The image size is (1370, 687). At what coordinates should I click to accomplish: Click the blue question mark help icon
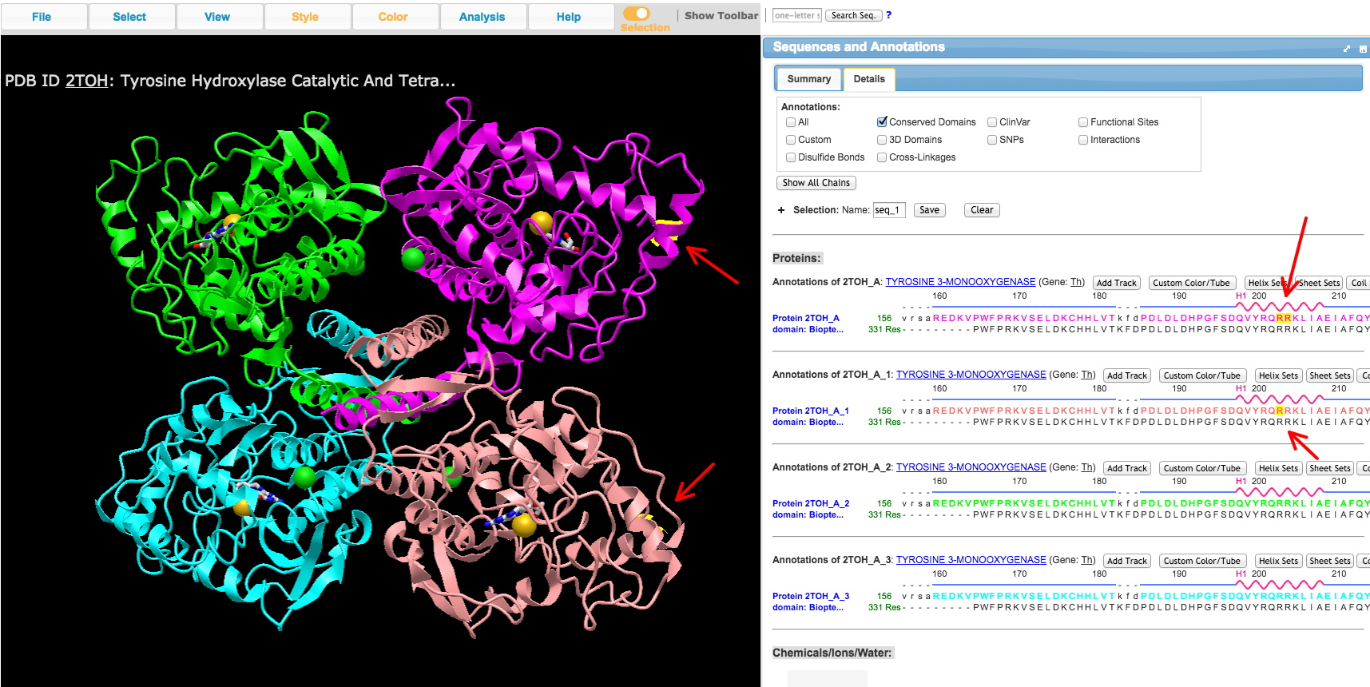(889, 15)
